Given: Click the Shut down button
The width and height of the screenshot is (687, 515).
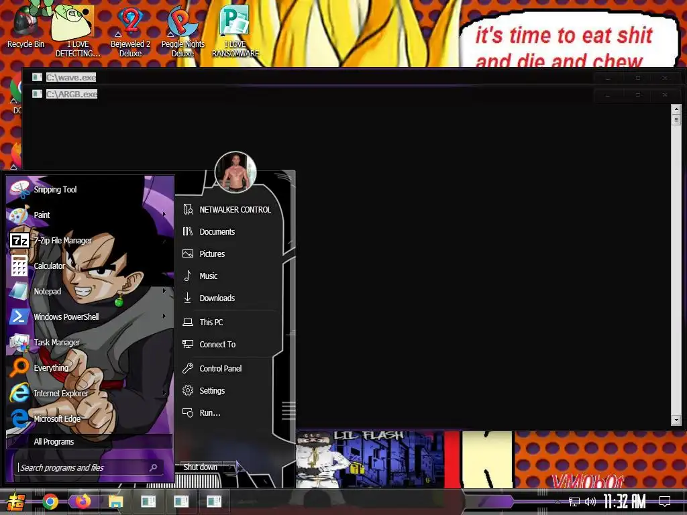Looking at the screenshot, I should 200,467.
